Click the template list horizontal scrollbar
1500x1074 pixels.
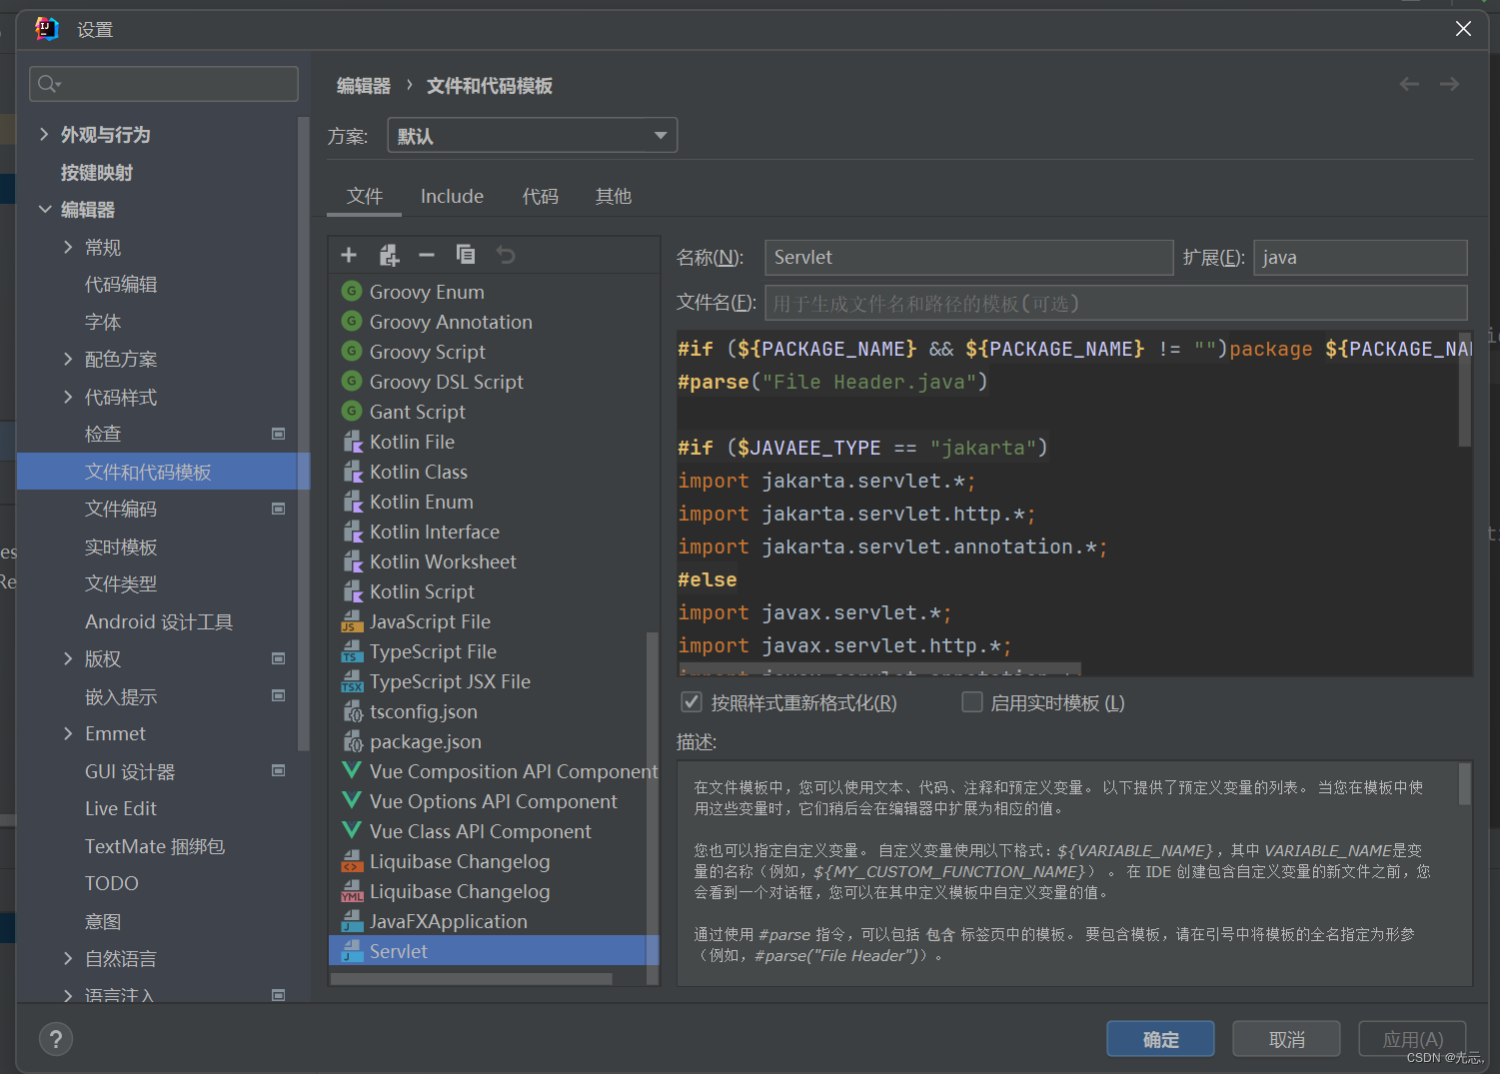point(471,979)
